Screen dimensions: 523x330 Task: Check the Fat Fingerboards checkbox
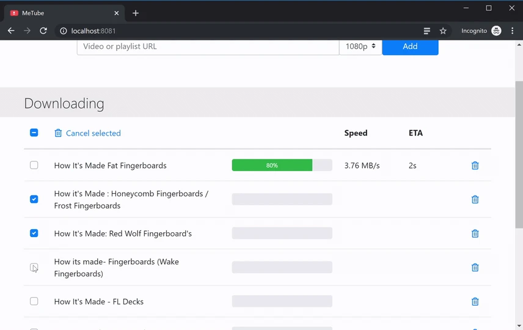(x=34, y=165)
